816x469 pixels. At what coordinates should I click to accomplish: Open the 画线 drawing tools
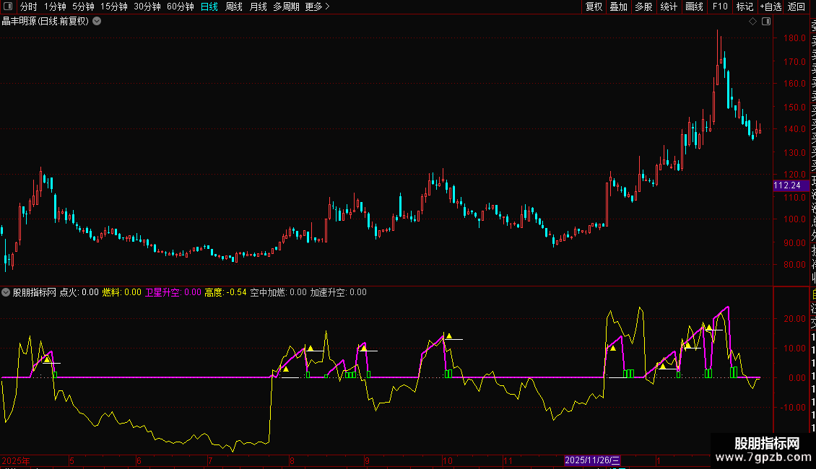(x=694, y=6)
